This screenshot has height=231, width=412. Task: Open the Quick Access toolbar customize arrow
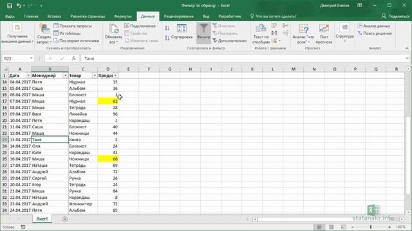(x=41, y=6)
